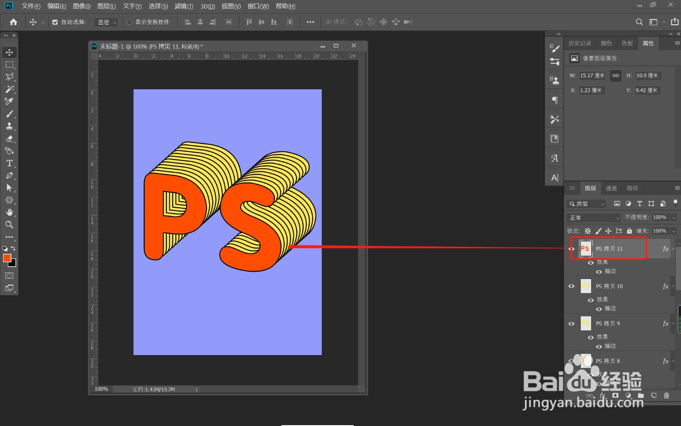This screenshot has height=426, width=681.
Task: Collapse effects of PS 拷贝 10 layer
Action: pyautogui.click(x=673, y=286)
